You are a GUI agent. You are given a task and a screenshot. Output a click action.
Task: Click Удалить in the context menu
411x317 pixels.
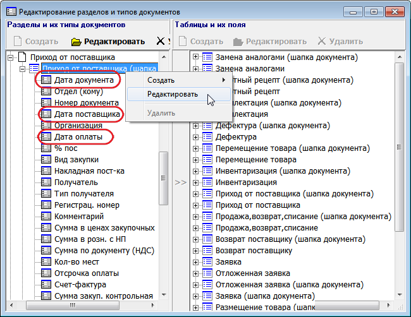[179, 113]
